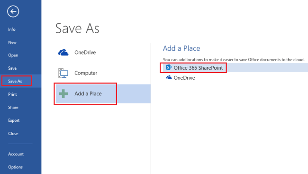
Task: Open the Info page
Action: pyautogui.click(x=12, y=29)
